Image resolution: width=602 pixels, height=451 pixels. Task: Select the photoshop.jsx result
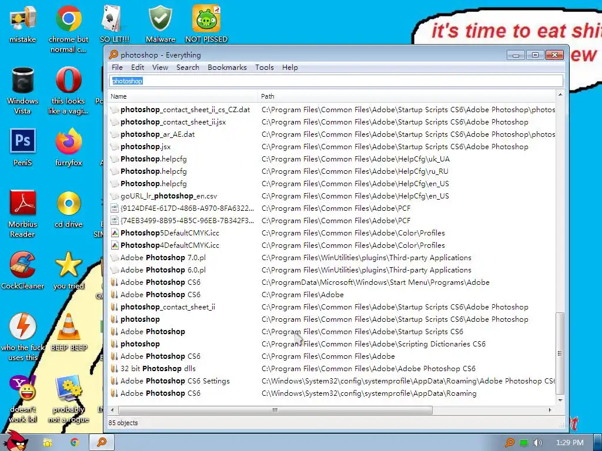[332, 146]
